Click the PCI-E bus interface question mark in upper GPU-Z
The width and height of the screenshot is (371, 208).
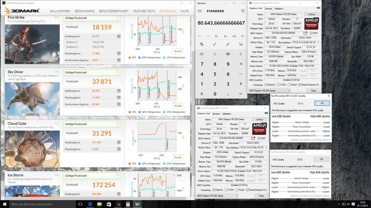318,42
